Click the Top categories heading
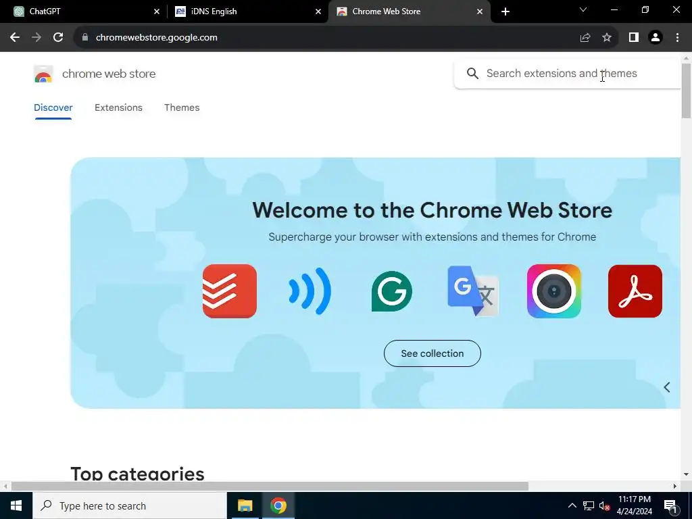 [137, 474]
